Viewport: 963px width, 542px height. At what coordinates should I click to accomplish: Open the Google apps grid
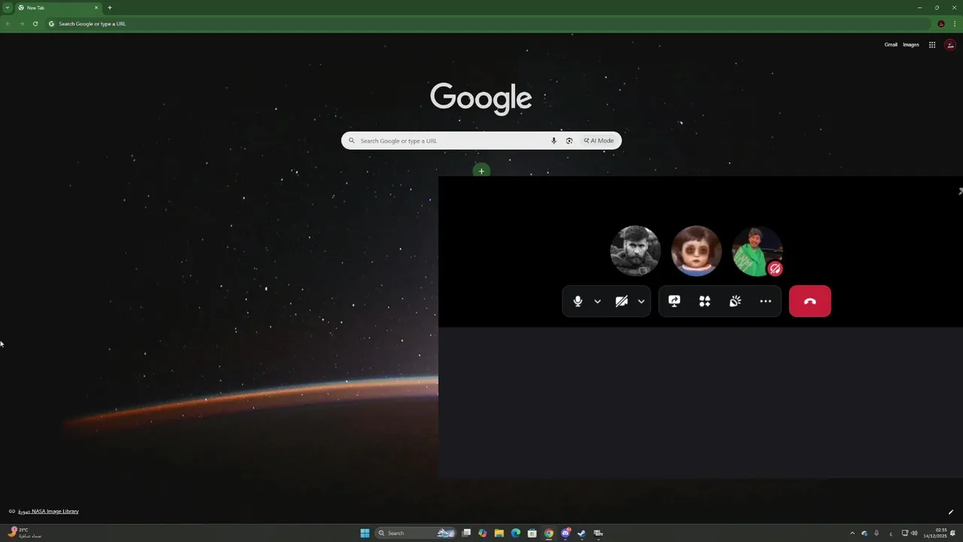click(931, 45)
